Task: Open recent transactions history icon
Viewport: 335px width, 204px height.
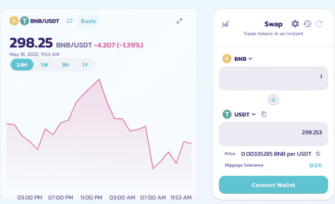Action: pyautogui.click(x=307, y=24)
